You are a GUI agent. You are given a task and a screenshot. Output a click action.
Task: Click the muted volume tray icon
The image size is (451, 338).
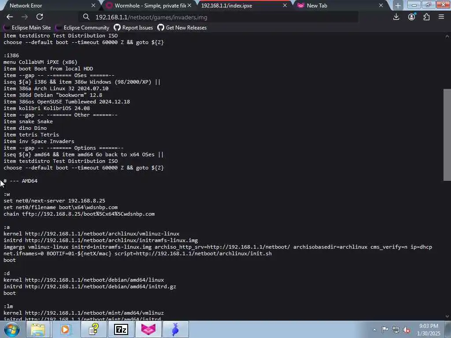tap(407, 330)
